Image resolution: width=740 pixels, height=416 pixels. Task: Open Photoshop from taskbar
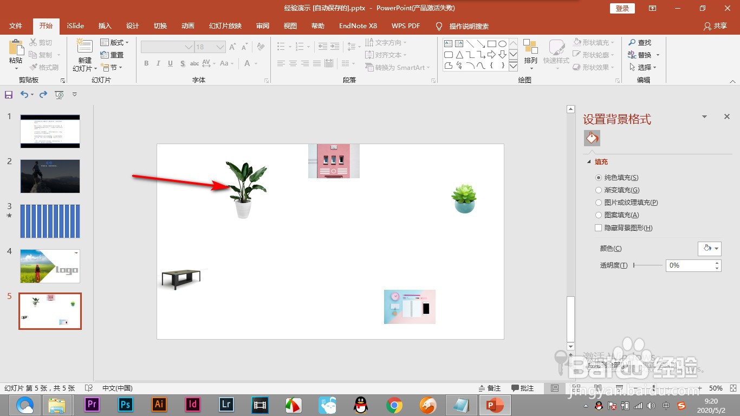pos(126,405)
